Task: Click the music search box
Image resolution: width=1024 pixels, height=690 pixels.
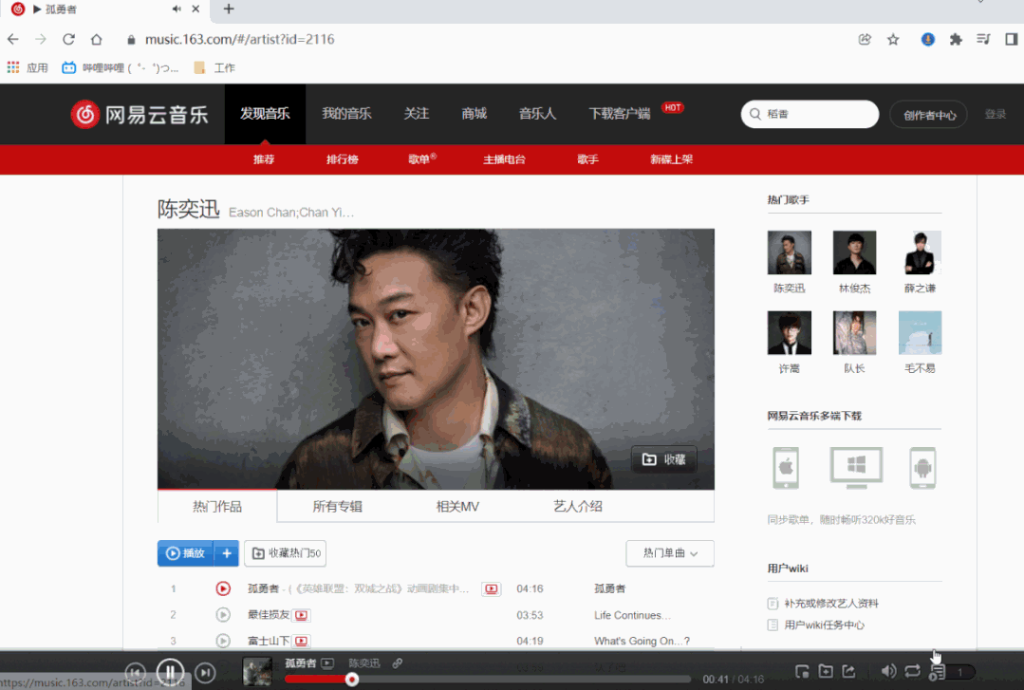Action: 810,114
